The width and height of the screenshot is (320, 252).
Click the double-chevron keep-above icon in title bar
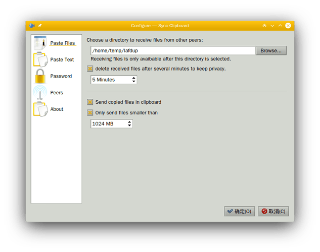tap(264, 26)
